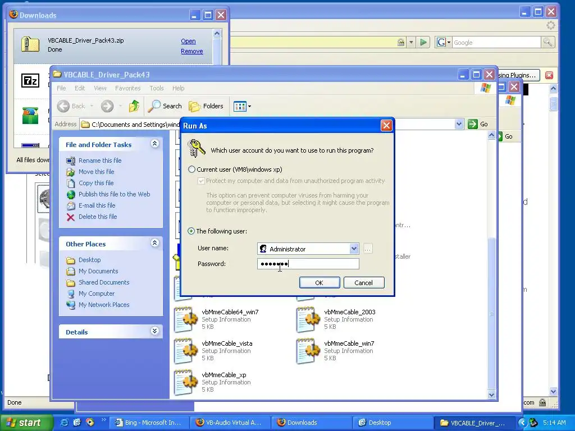Cancel the Run As dialog
The height and width of the screenshot is (431, 575).
364,283
